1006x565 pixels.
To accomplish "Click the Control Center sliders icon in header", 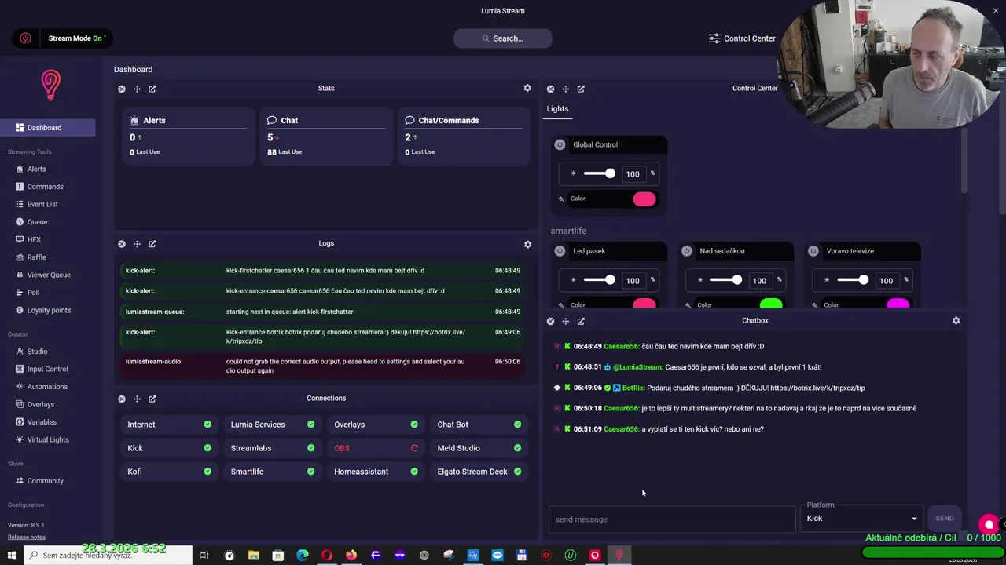I will coord(714,38).
